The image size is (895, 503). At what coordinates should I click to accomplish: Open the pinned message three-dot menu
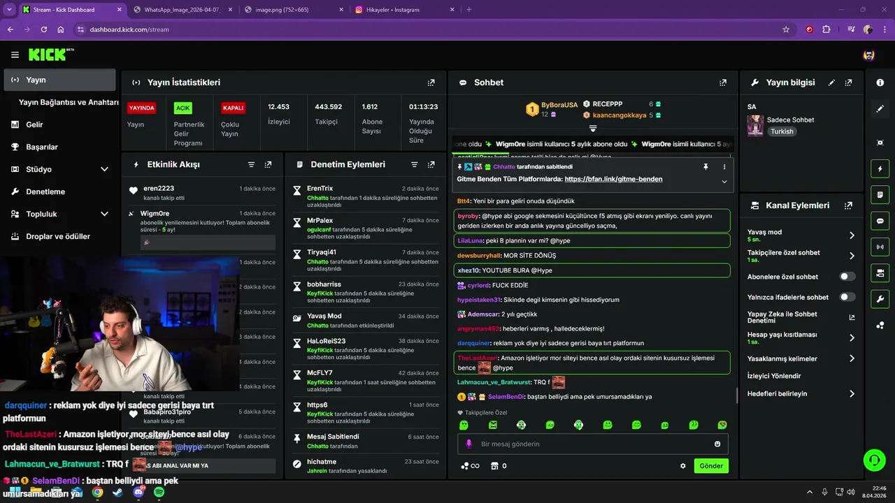[x=724, y=167]
